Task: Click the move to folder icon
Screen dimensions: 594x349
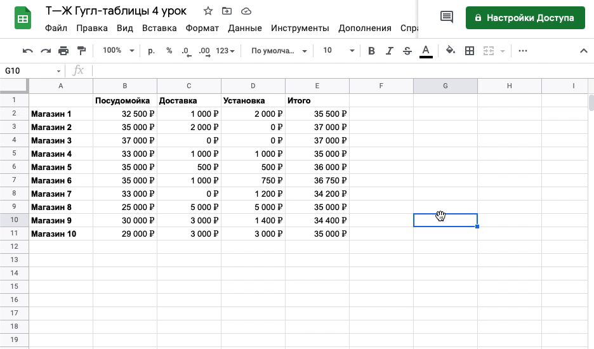Action: [x=227, y=11]
